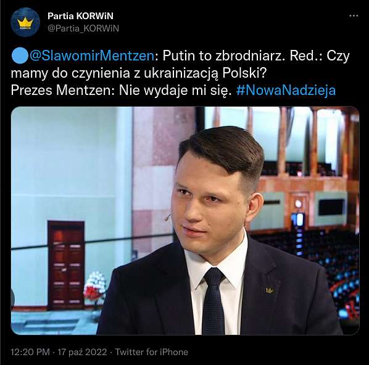Screen dimensions: 369x365
Task: Click the 12:20 PM timestamp
Action: point(30,352)
